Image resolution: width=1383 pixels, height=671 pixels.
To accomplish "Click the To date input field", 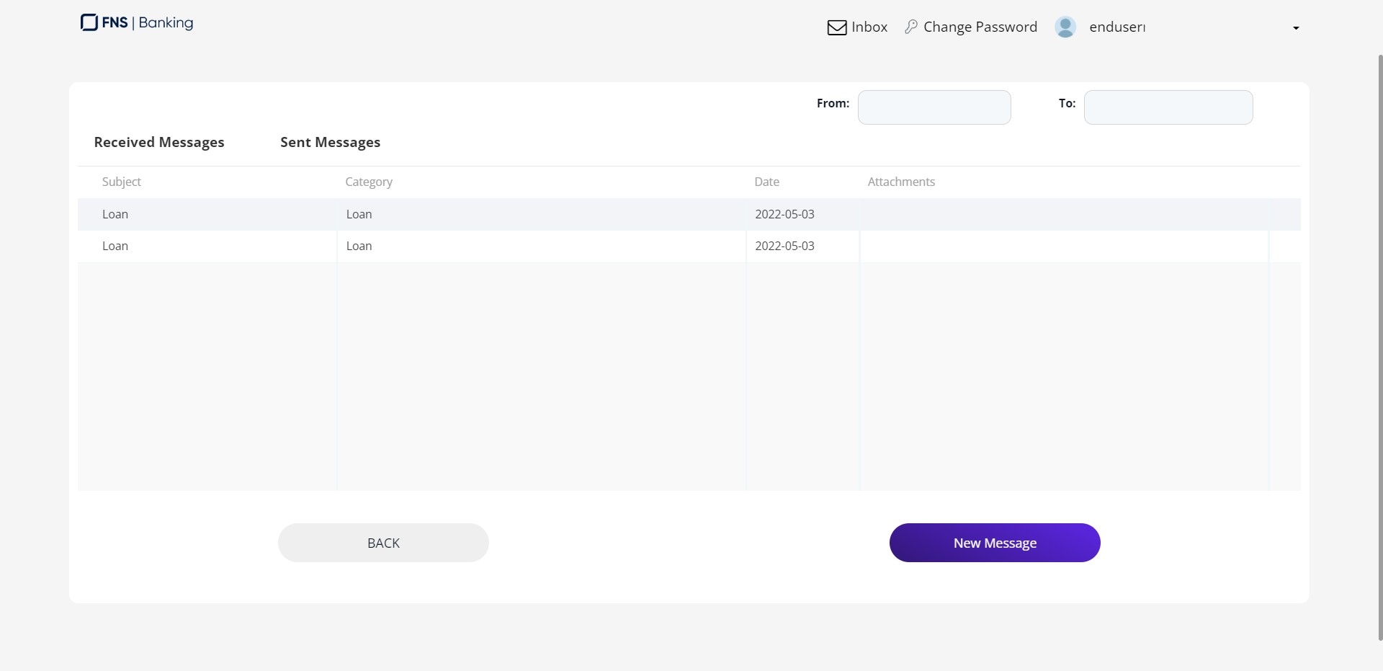I will tap(1168, 107).
